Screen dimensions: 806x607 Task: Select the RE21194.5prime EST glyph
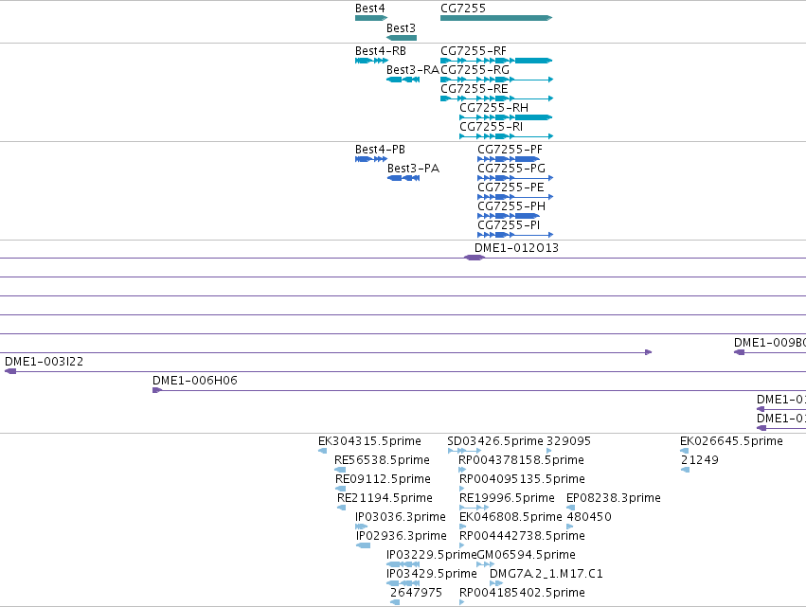(x=341, y=509)
